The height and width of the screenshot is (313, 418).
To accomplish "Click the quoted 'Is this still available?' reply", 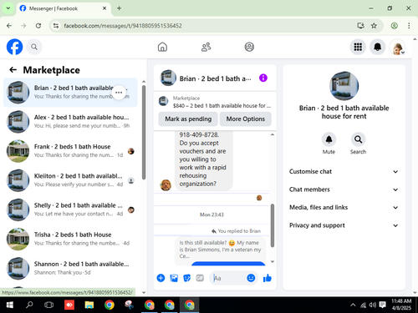I will (x=220, y=250).
